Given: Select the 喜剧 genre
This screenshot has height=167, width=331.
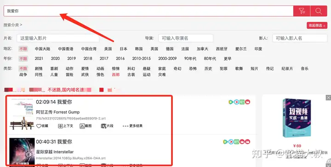Looking at the screenshot, I should [x=54, y=69].
